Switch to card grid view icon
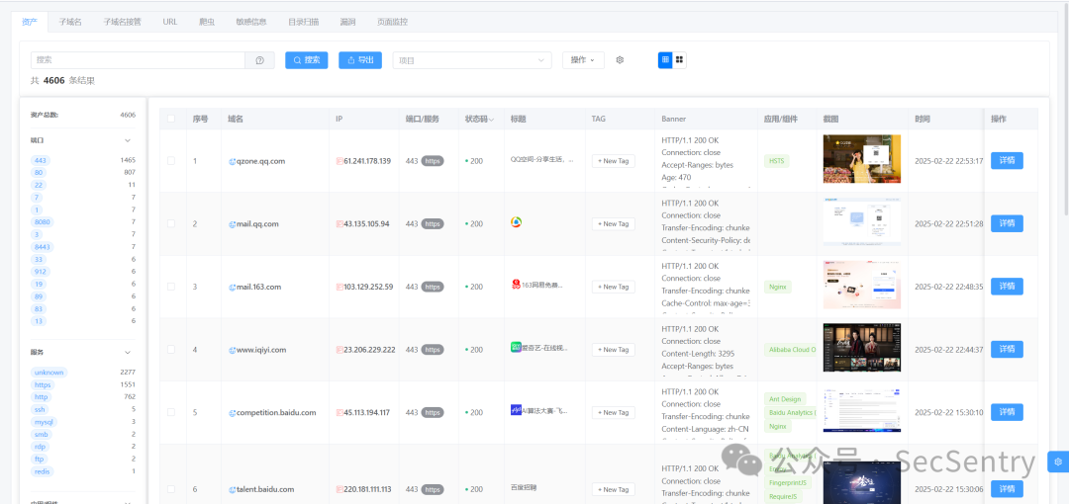 [680, 60]
